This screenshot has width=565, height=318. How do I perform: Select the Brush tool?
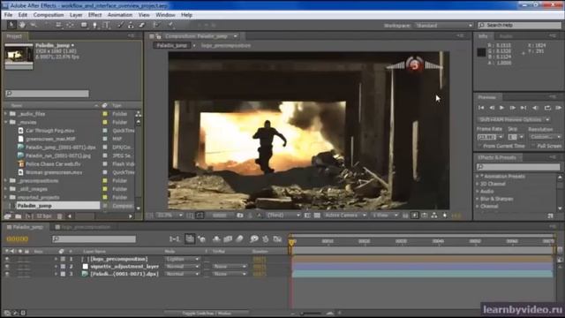tap(121, 25)
